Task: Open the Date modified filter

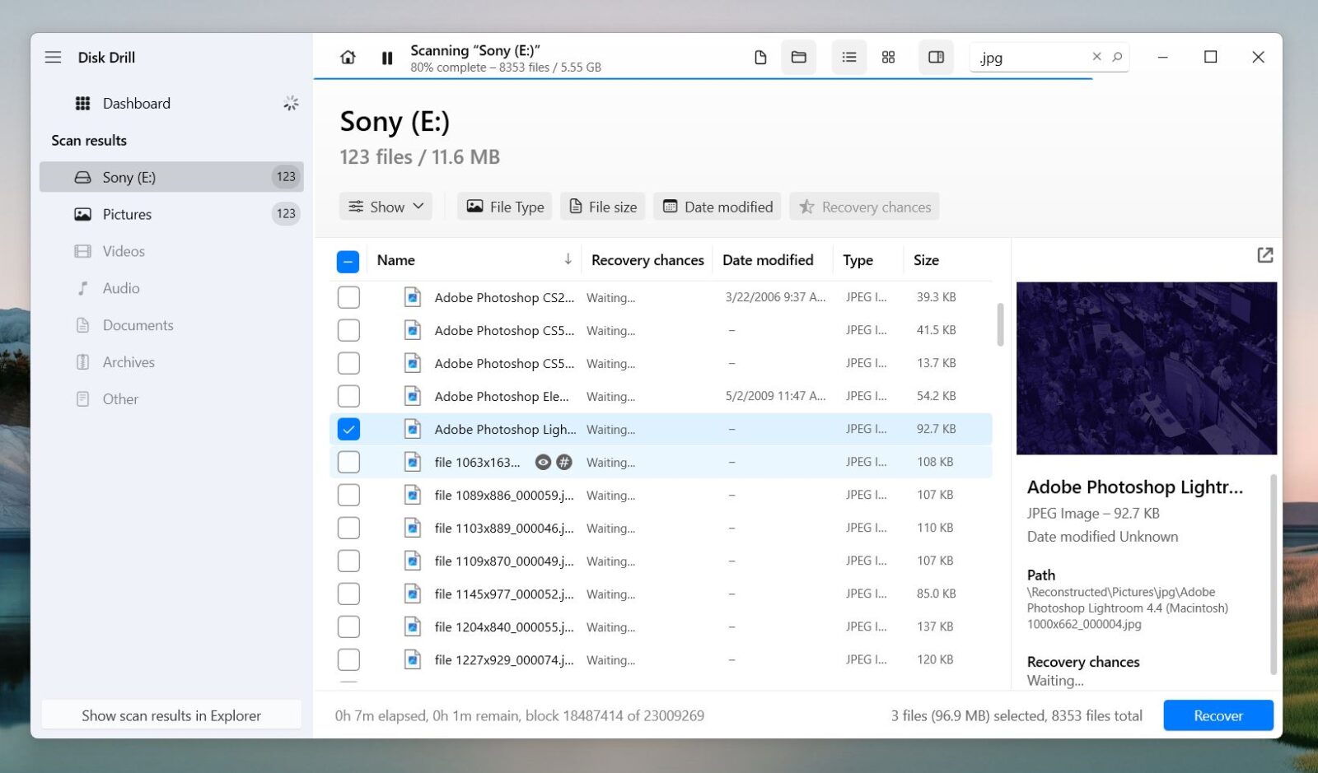Action: [717, 207]
